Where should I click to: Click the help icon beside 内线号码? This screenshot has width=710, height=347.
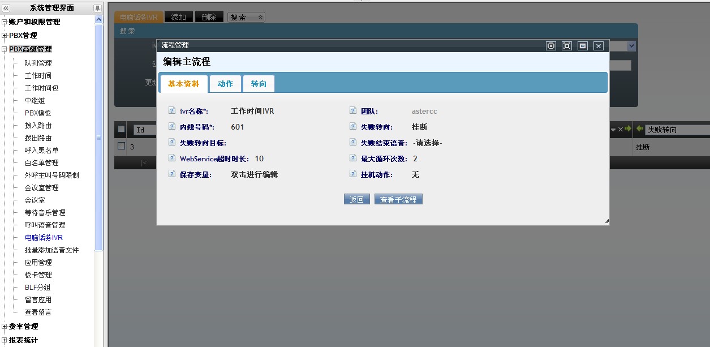pyautogui.click(x=172, y=127)
